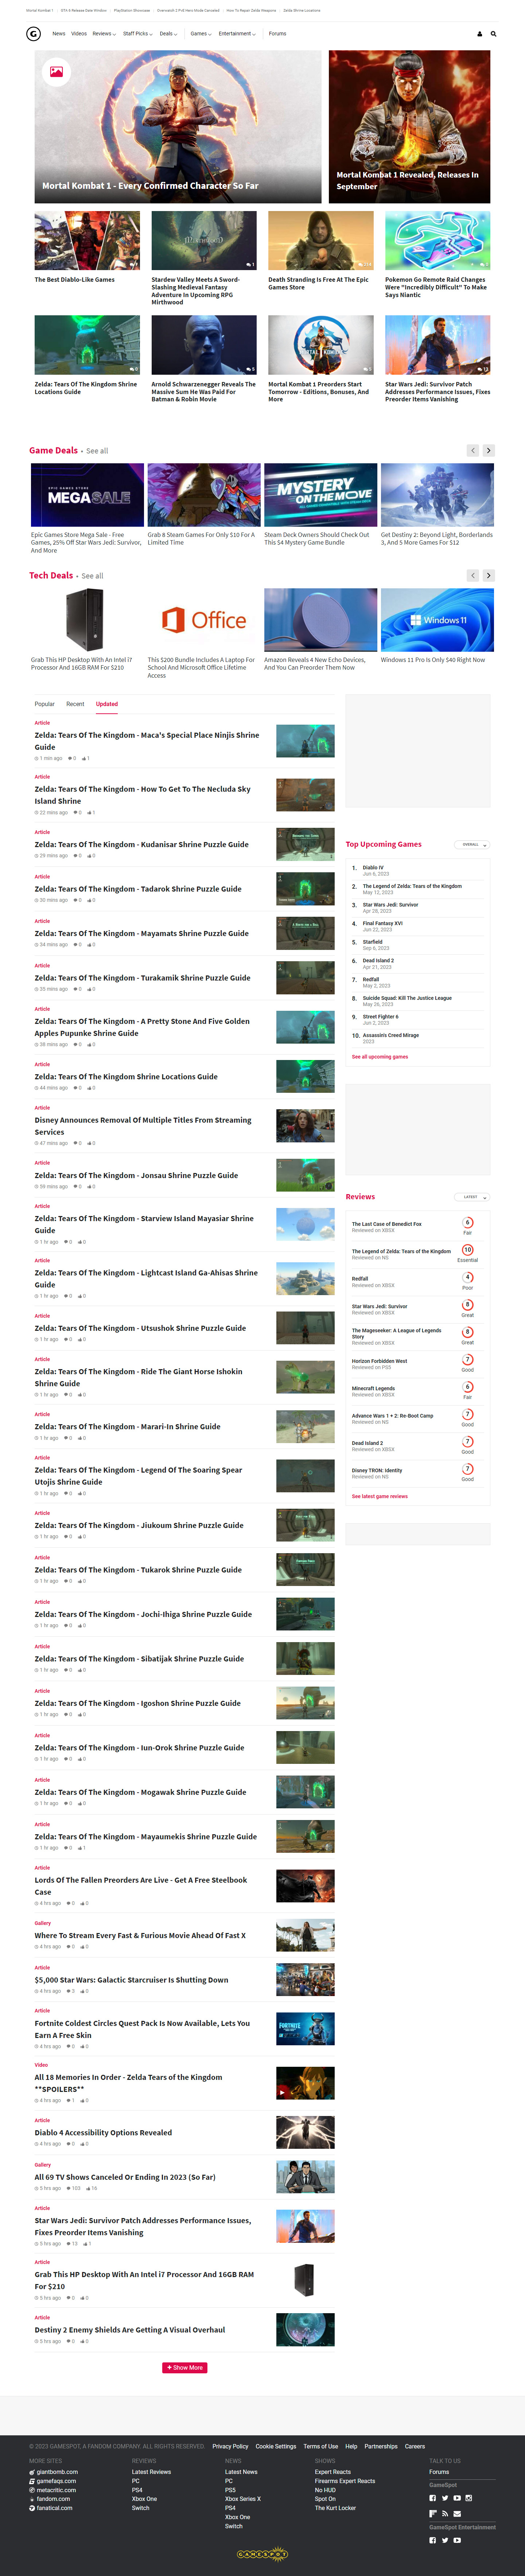Open Diablo 4 Accessibility Options Revealed article
The height and width of the screenshot is (2576, 525).
point(103,2133)
